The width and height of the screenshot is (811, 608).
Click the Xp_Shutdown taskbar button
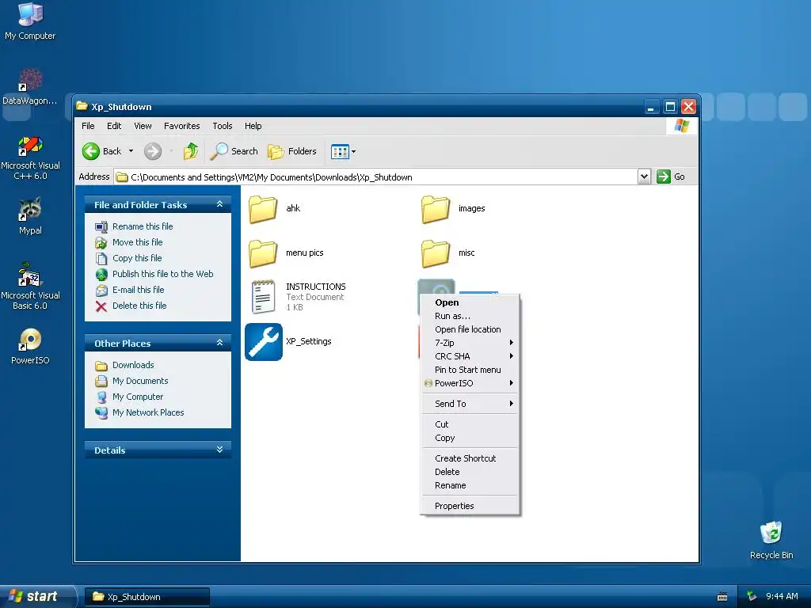pos(147,597)
